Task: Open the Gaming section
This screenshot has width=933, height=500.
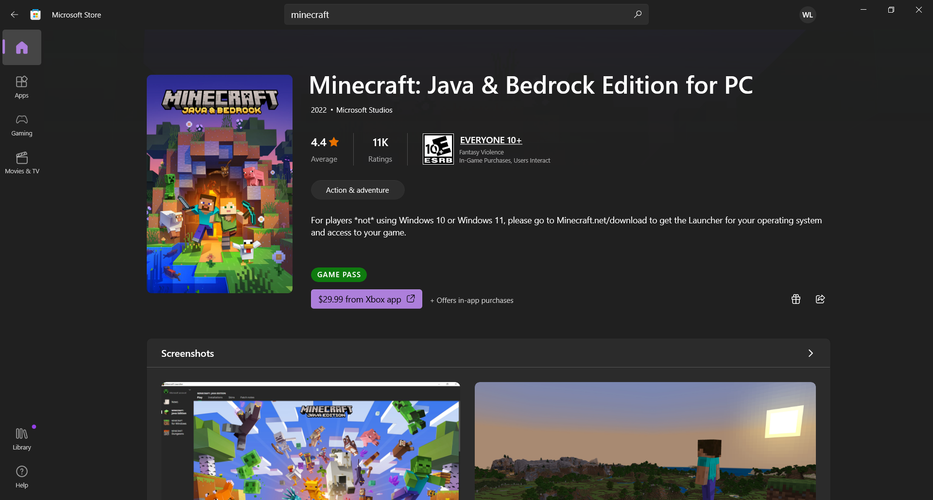Action: click(x=22, y=125)
